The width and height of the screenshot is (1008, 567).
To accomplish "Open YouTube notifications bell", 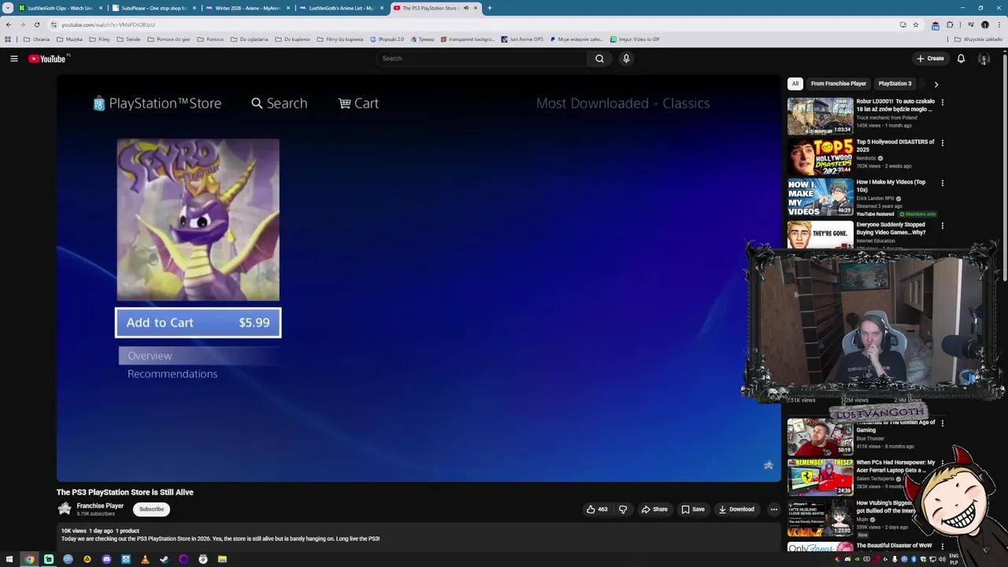I will coord(961,58).
